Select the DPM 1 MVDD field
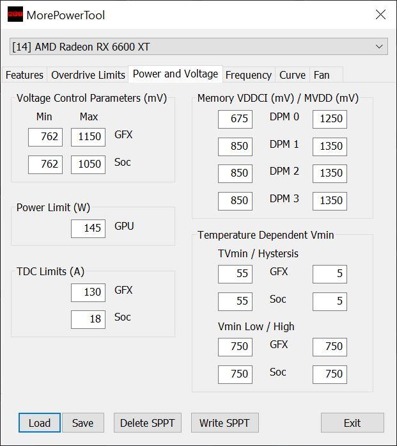Image resolution: width=397 pixels, height=446 pixels. [x=330, y=147]
